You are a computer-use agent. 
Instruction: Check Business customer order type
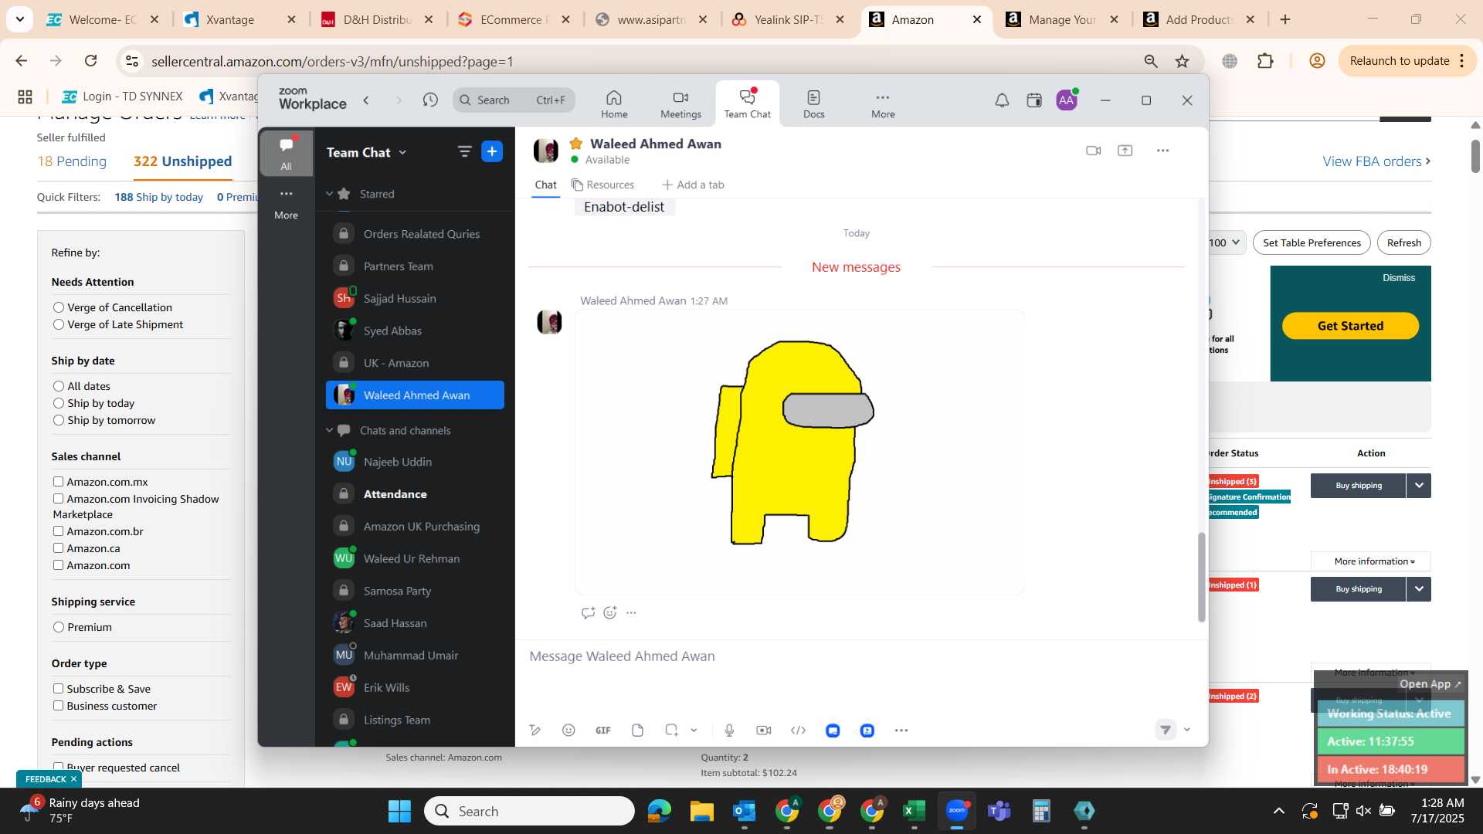tap(58, 705)
